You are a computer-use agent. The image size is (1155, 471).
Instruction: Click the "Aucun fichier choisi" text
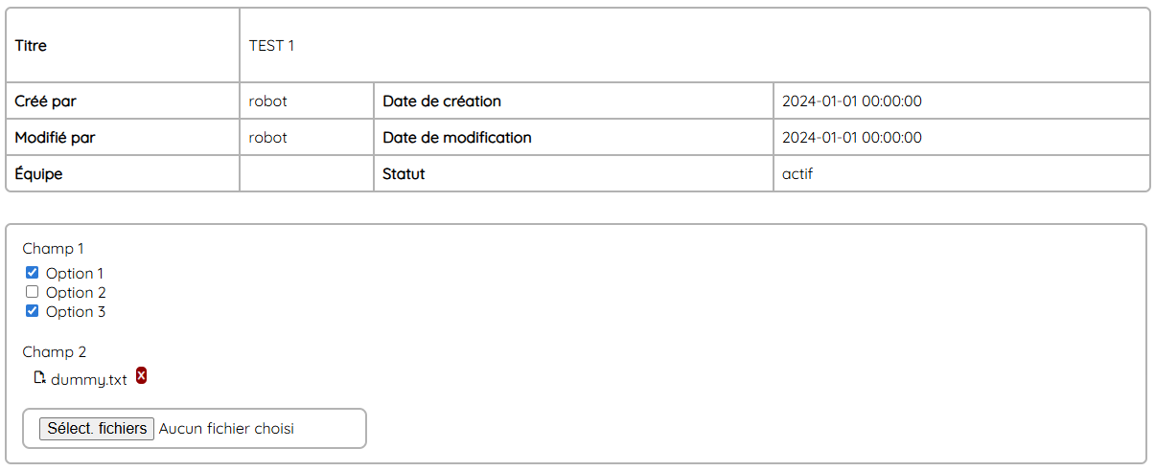(x=226, y=429)
